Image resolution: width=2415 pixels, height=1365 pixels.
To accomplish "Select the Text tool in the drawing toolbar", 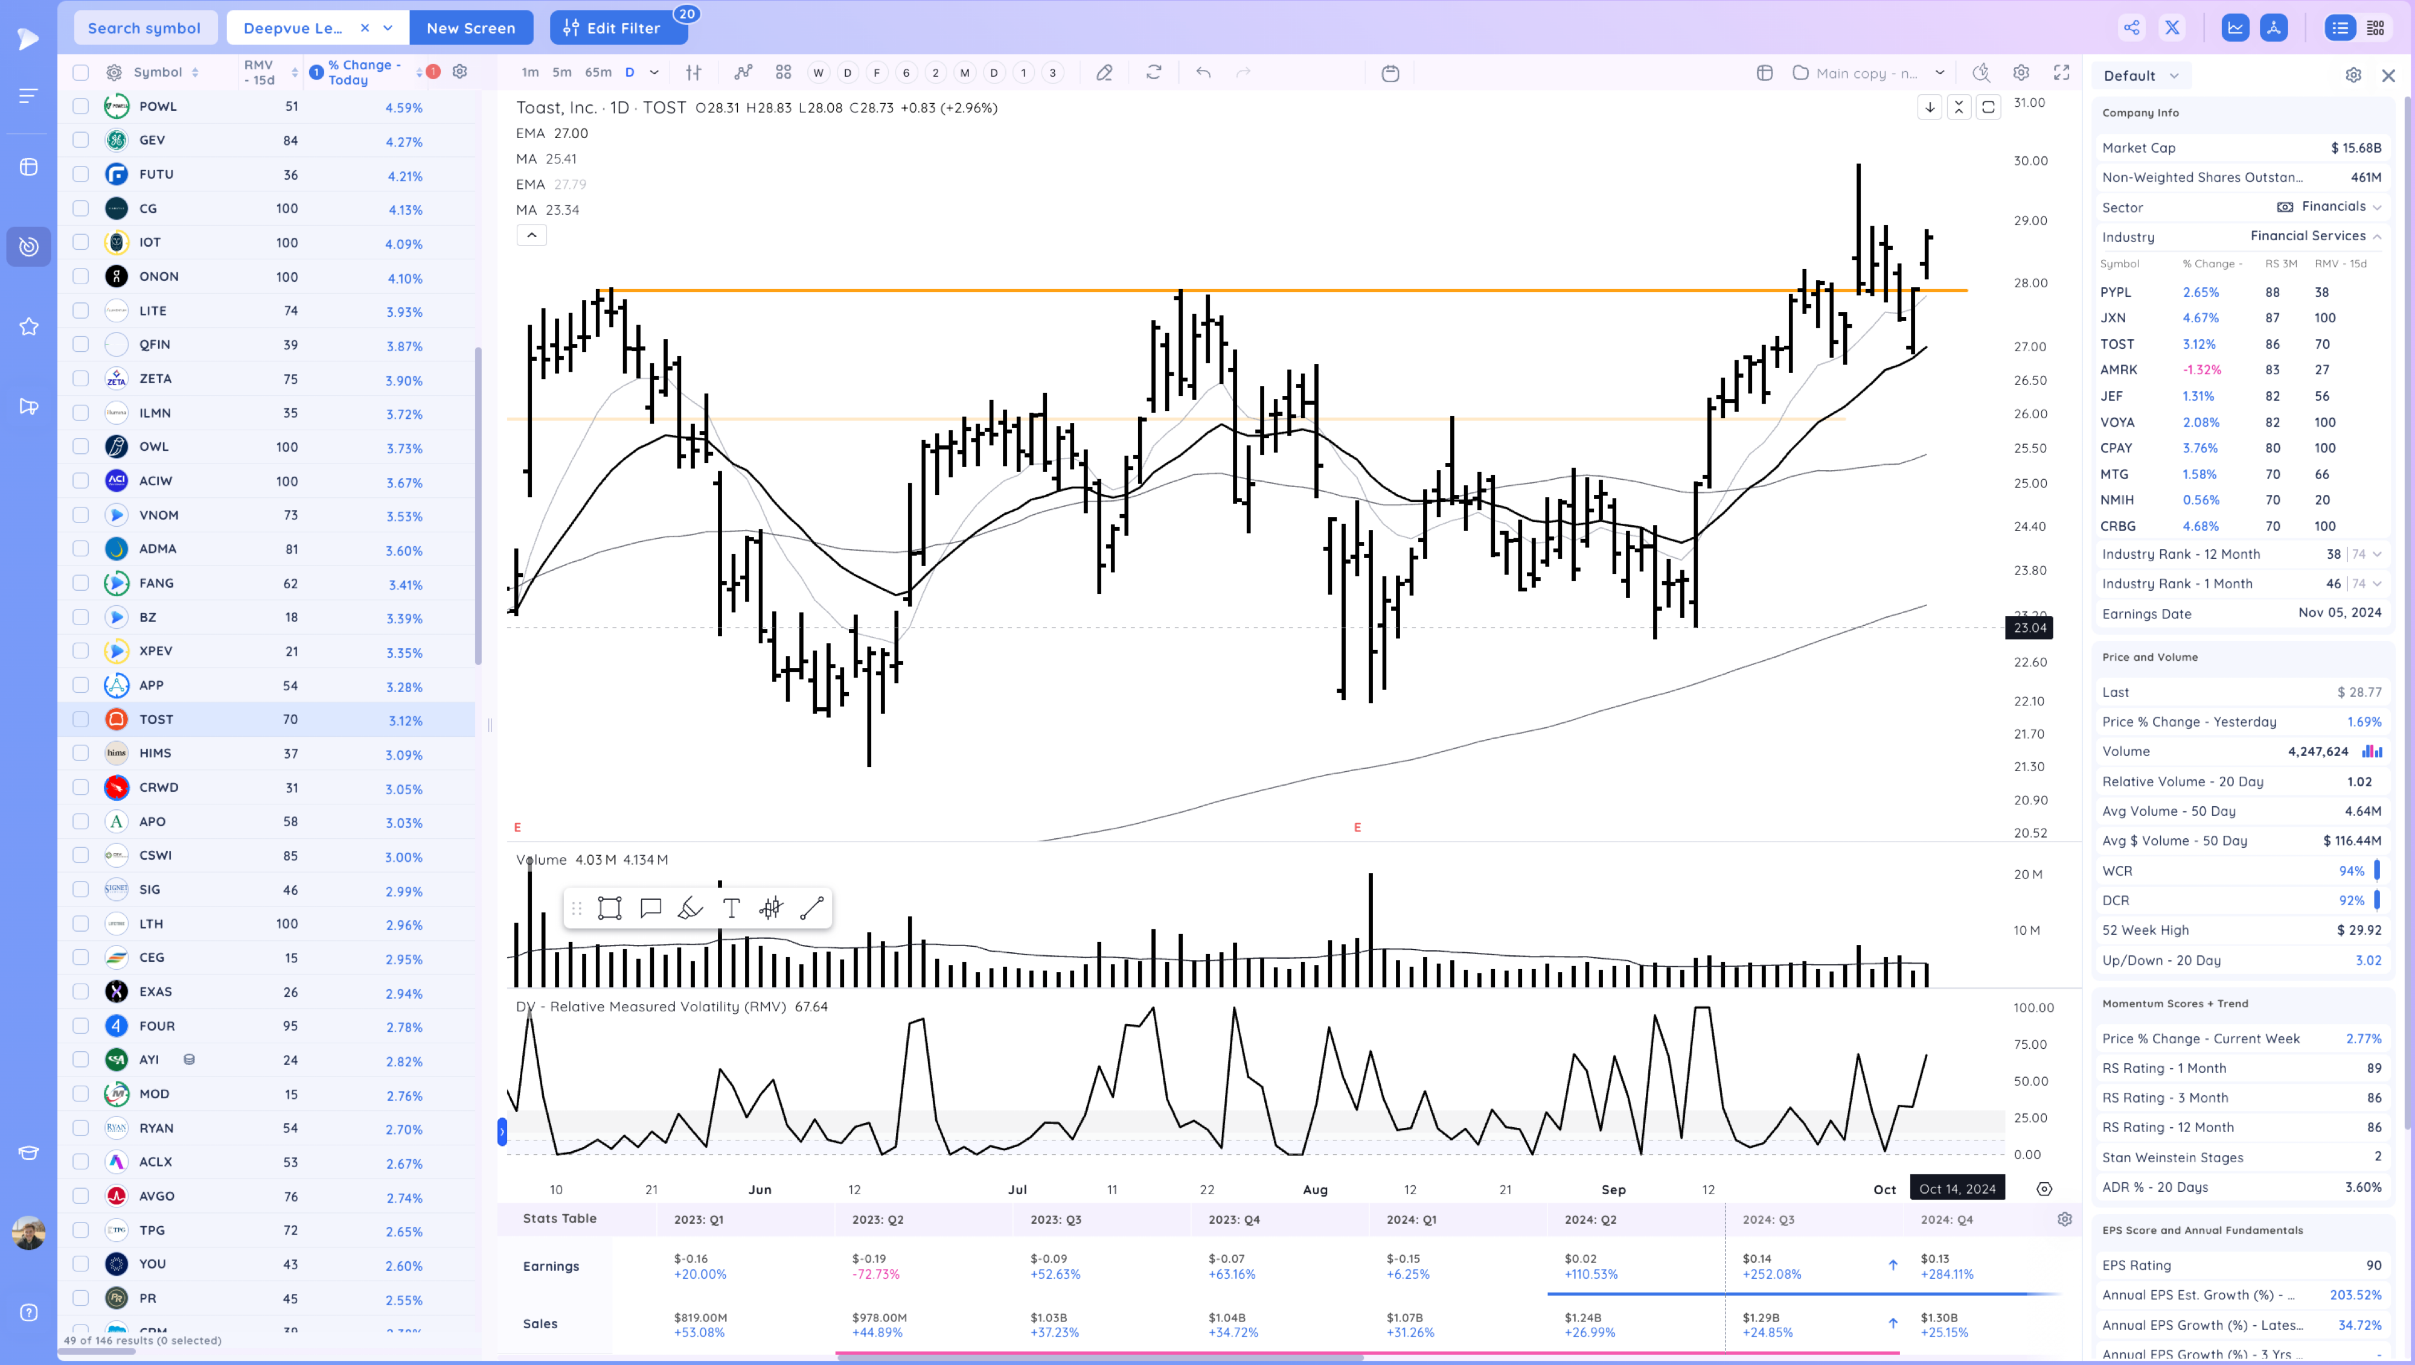I will pos(731,908).
